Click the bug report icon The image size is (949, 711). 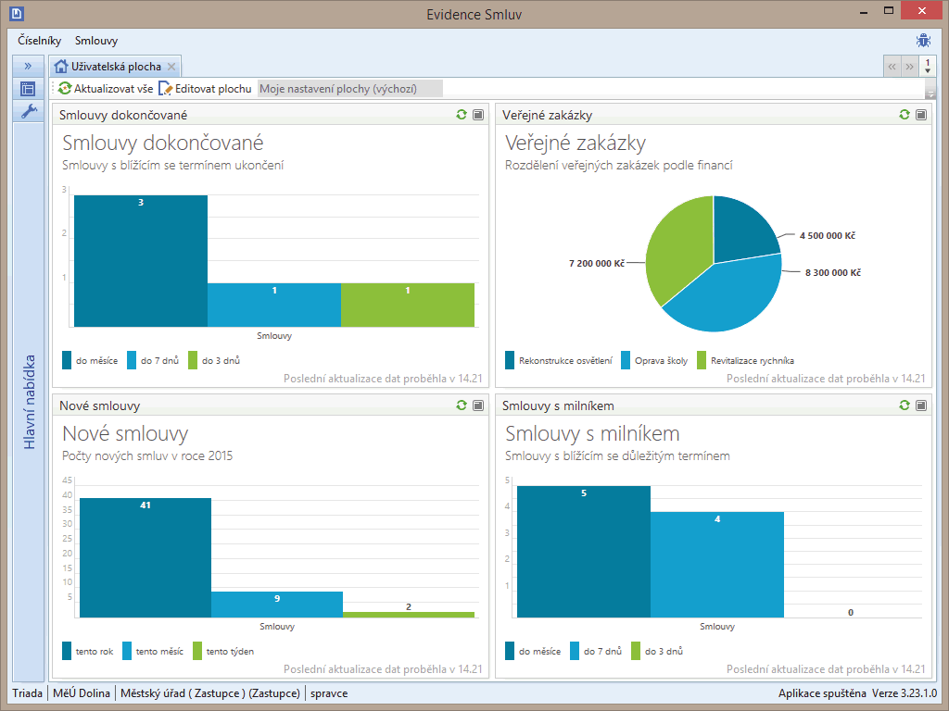click(923, 40)
